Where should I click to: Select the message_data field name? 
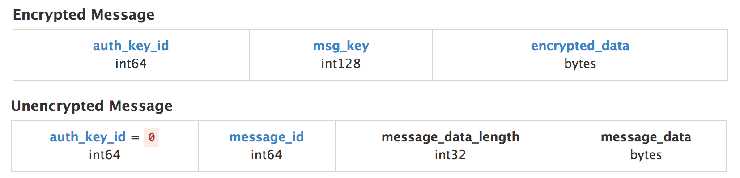pyautogui.click(x=646, y=137)
